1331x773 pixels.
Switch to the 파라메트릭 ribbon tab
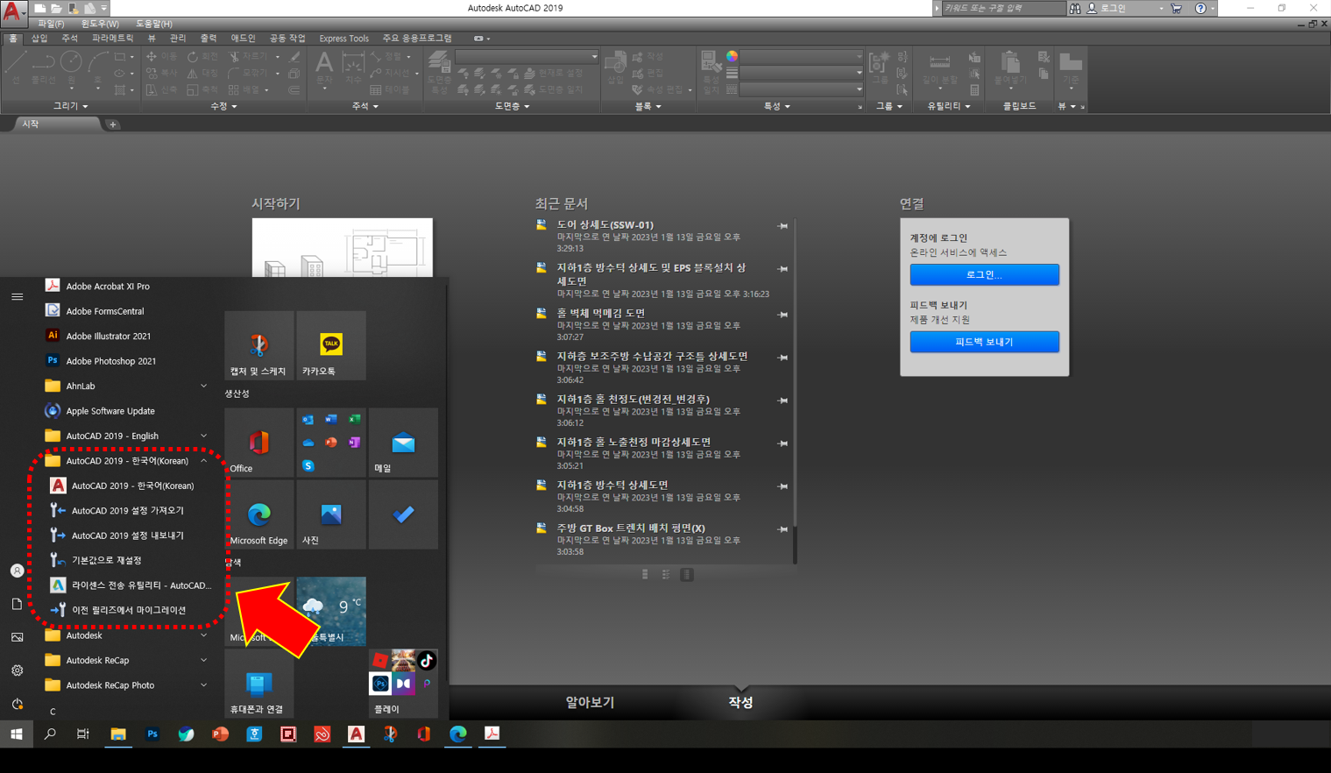pos(113,39)
